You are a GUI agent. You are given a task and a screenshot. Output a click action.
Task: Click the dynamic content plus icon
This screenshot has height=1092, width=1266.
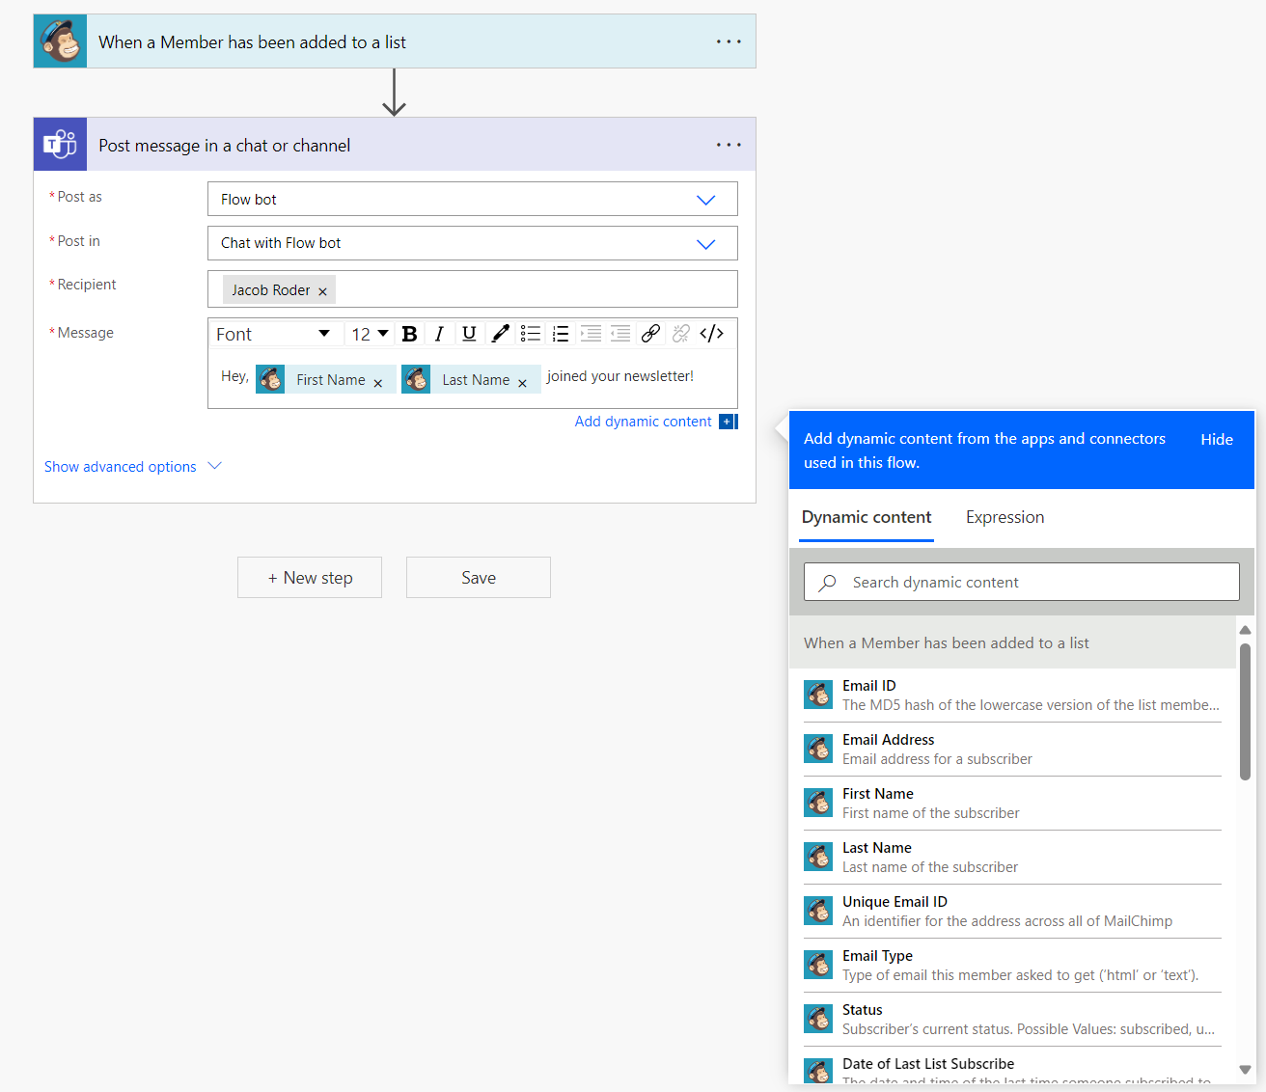tap(728, 422)
